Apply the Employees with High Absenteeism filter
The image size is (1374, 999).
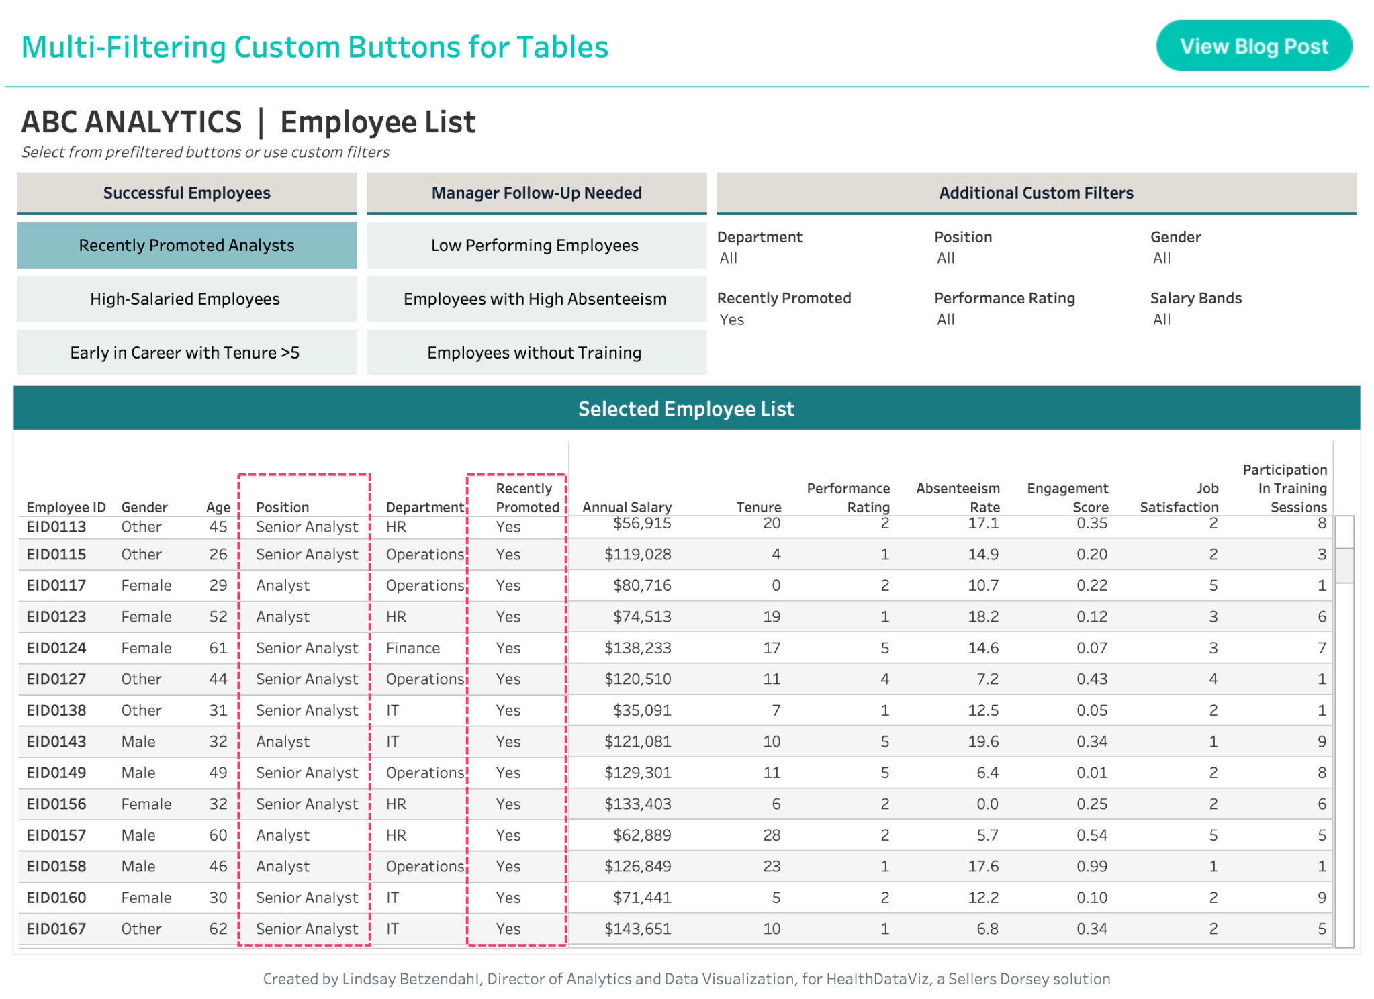[535, 299]
